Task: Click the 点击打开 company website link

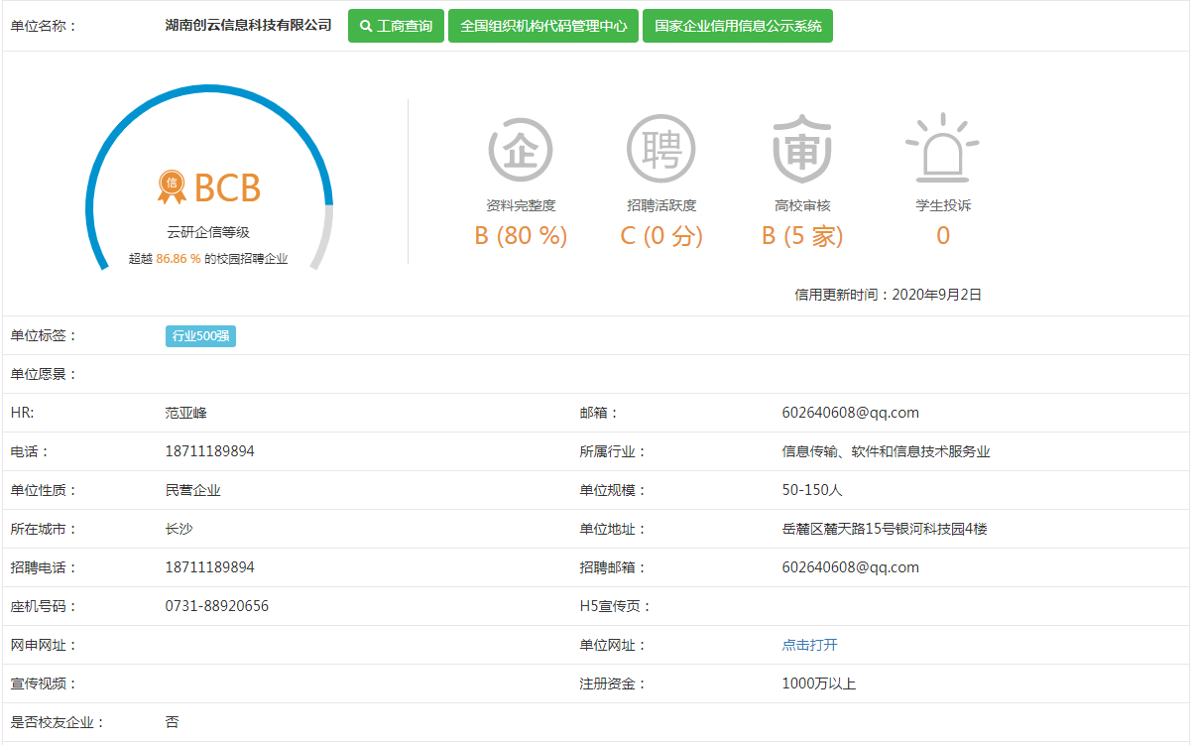Action: pos(809,645)
